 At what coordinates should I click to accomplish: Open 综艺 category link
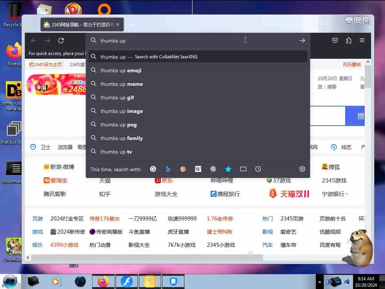click(346, 147)
